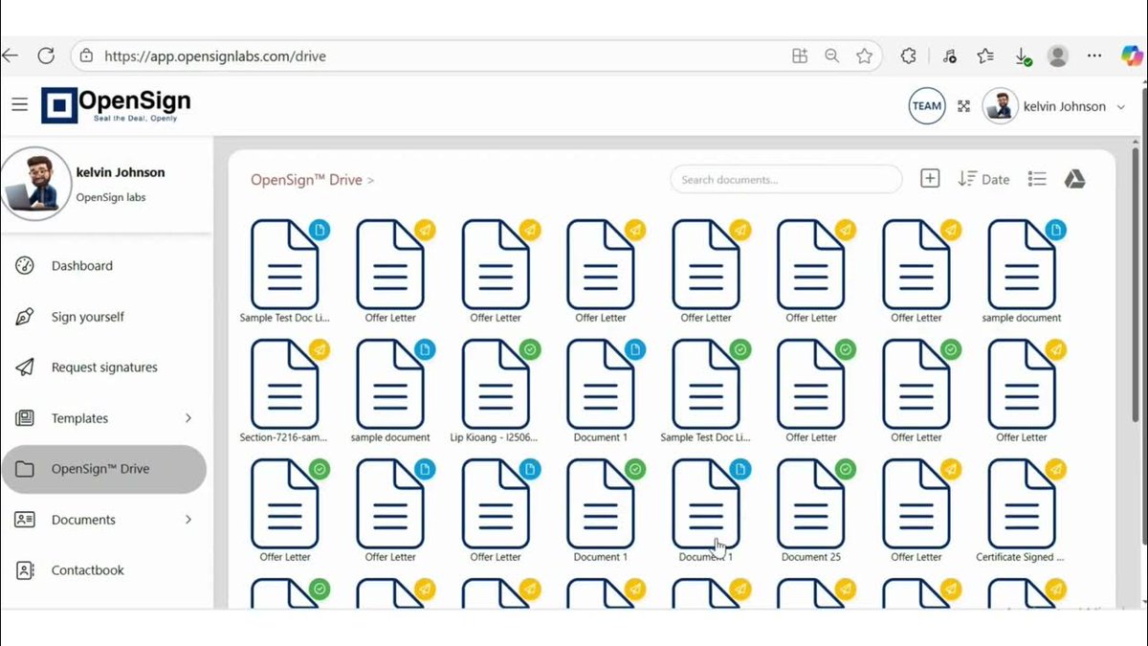Open Section-7216-sam... document
The width and height of the screenshot is (1148, 646).
(x=285, y=392)
